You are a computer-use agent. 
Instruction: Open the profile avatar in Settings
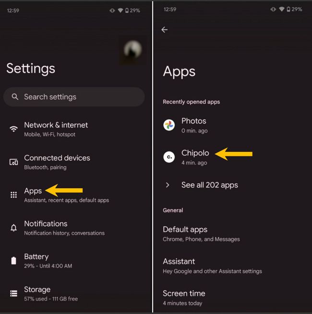(132, 50)
